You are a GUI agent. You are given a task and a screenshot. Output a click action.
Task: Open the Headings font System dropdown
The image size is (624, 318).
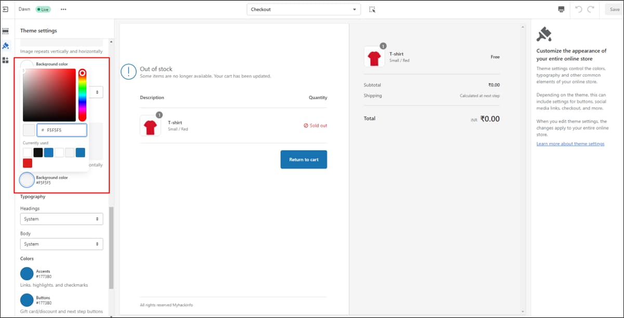[61, 219]
